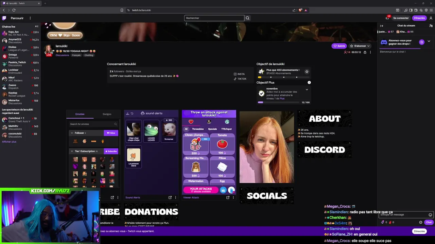This screenshot has height=244, width=435.
Task: Open chat settings gear icon
Action: pyautogui.click(x=421, y=222)
